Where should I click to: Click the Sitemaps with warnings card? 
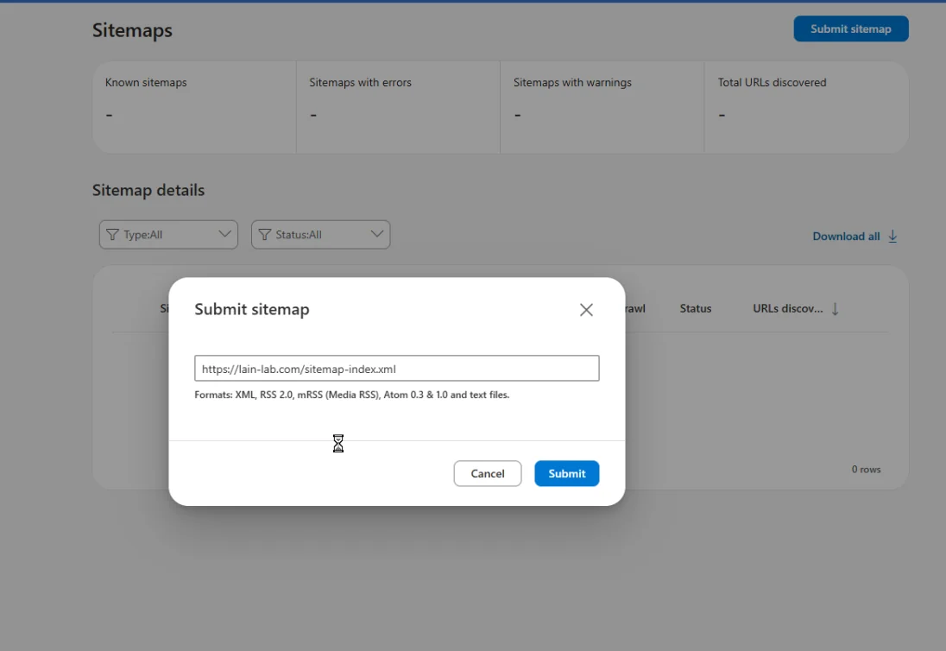pyautogui.click(x=602, y=107)
